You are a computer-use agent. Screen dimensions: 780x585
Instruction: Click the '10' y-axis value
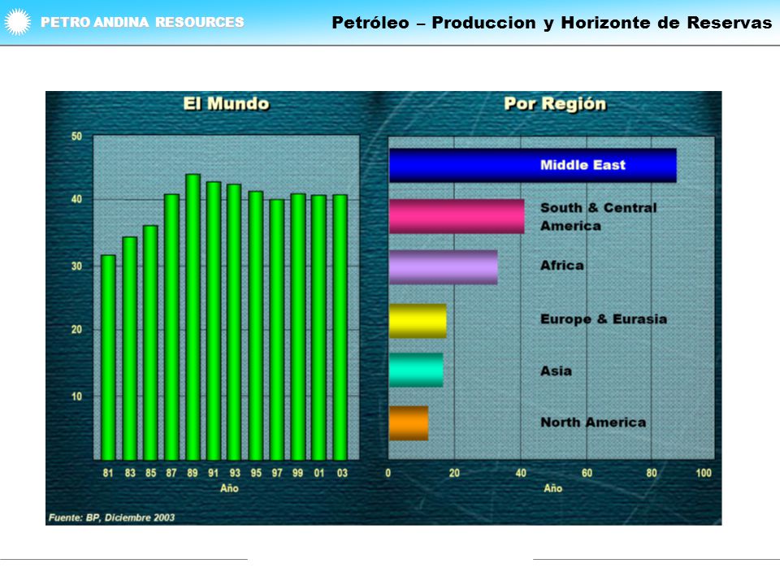tap(76, 396)
